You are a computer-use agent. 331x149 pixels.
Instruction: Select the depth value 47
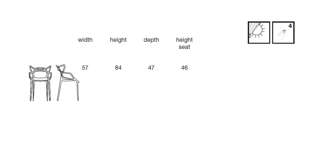(151, 68)
